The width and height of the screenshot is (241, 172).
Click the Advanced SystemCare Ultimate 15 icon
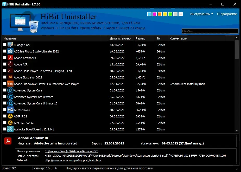10,103
